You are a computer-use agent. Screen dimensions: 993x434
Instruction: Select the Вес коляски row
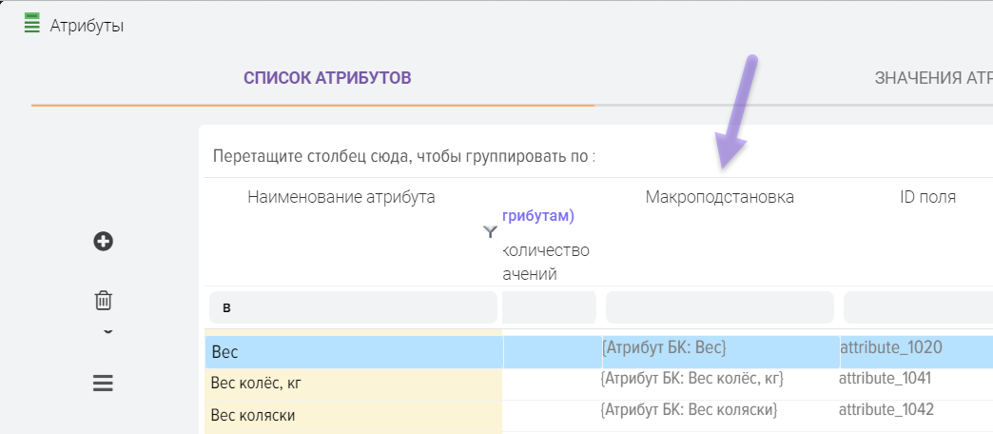[x=352, y=415]
